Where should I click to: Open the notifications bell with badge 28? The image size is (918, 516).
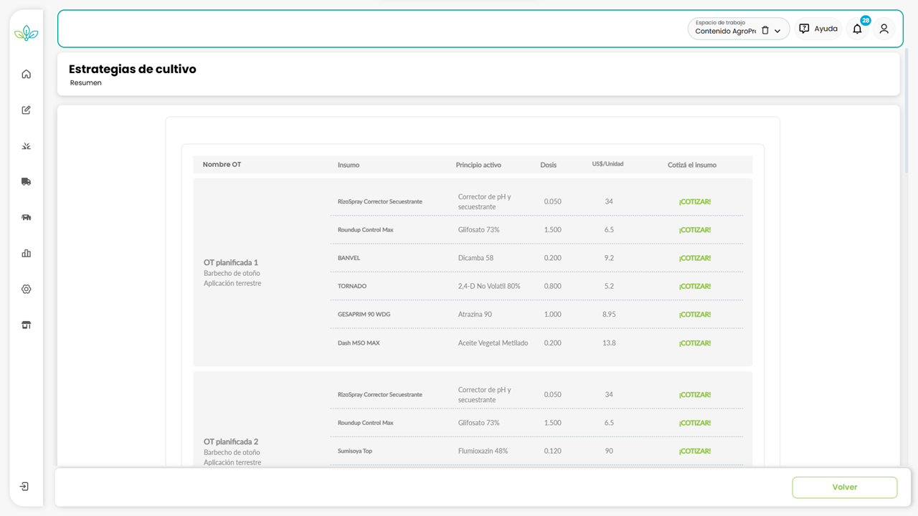[857, 29]
